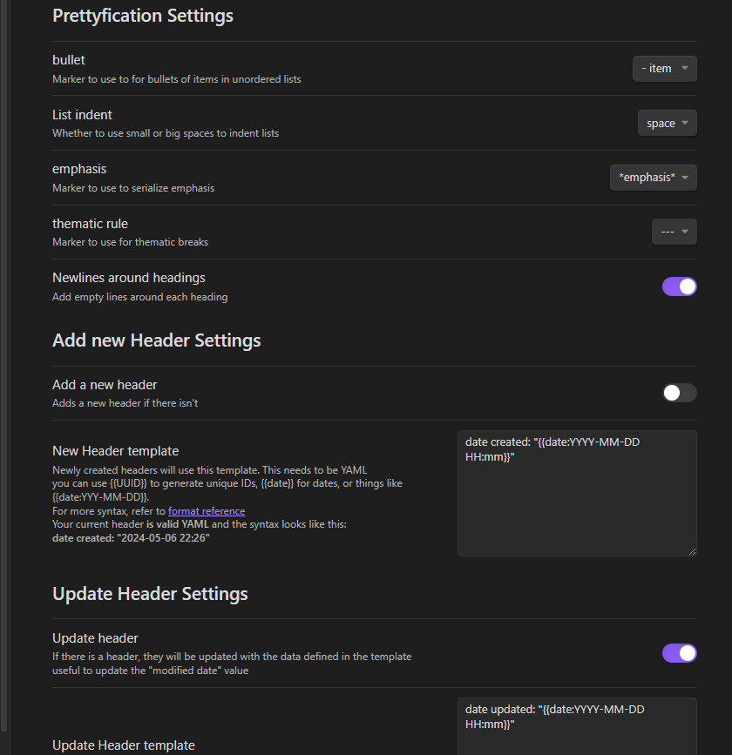Click the 'Add a new header' label
The image size is (732, 755).
(105, 385)
